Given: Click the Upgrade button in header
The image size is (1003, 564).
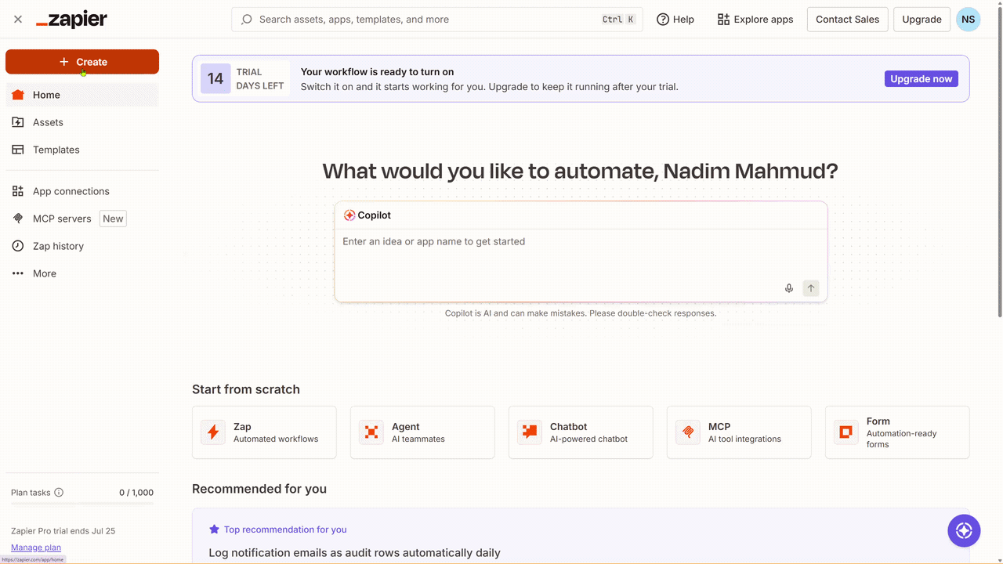Looking at the screenshot, I should (x=922, y=20).
